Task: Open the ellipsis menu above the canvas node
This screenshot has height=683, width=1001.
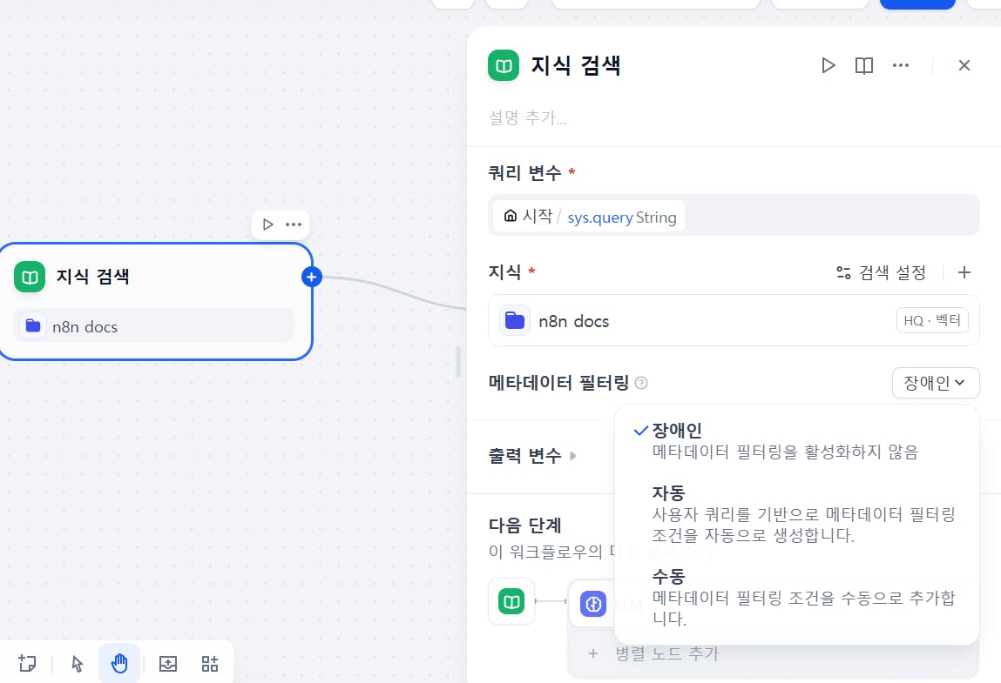Action: [x=294, y=224]
